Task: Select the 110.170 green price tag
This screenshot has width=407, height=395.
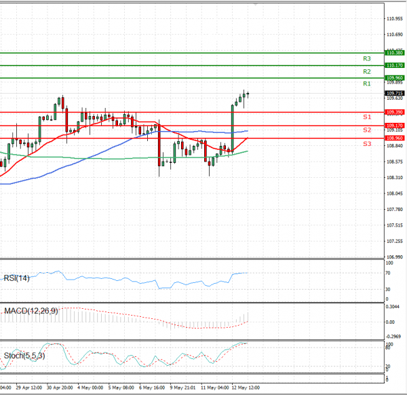Action: 394,65
